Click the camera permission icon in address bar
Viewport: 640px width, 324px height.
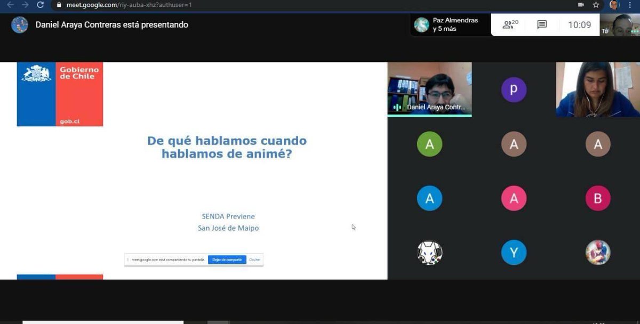[x=581, y=5]
